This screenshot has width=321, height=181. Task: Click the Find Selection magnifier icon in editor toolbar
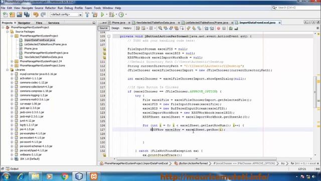pyautogui.click(x=160, y=28)
